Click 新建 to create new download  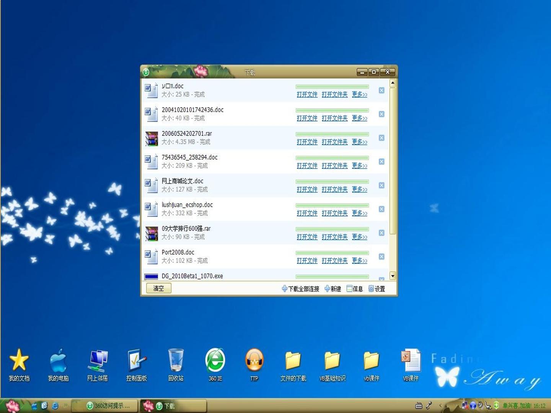pos(333,289)
